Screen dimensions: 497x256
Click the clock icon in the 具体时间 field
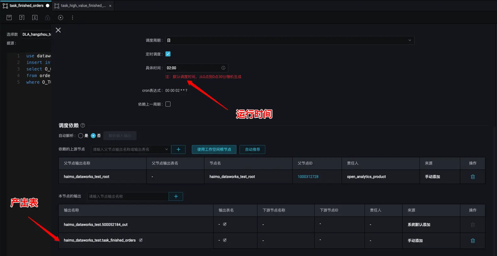coord(223,68)
